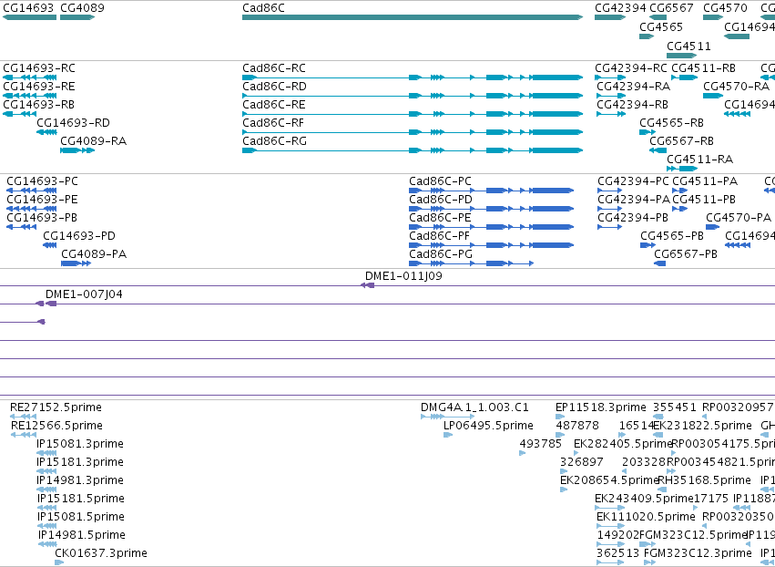Click the CG14693-RD transcript label
Screen dimensions: 775x567
(x=73, y=123)
